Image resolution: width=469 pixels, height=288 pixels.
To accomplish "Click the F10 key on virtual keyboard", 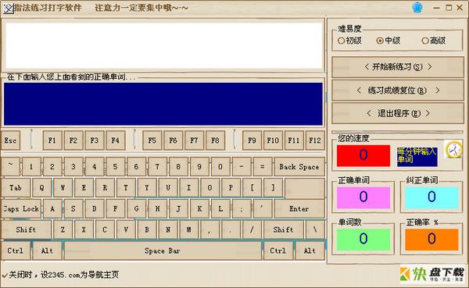I will click(273, 140).
